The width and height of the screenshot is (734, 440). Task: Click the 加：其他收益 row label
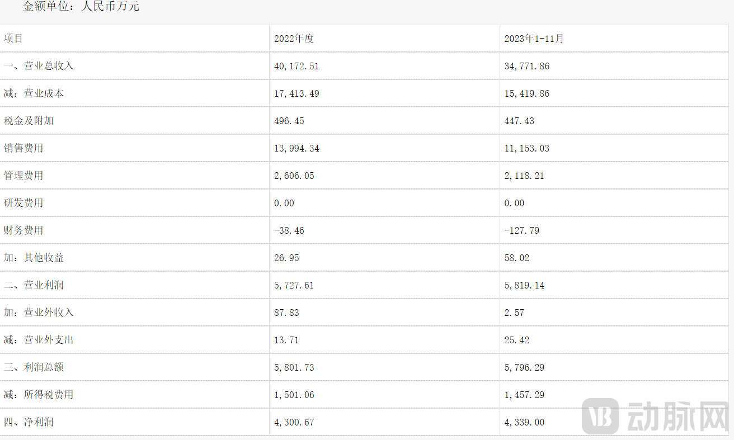pos(34,258)
